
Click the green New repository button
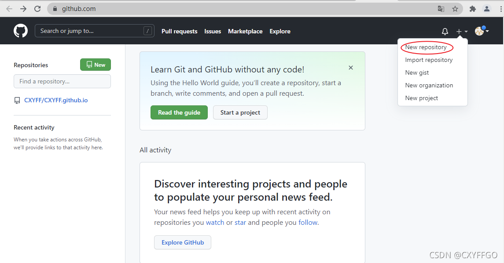pyautogui.click(x=96, y=65)
